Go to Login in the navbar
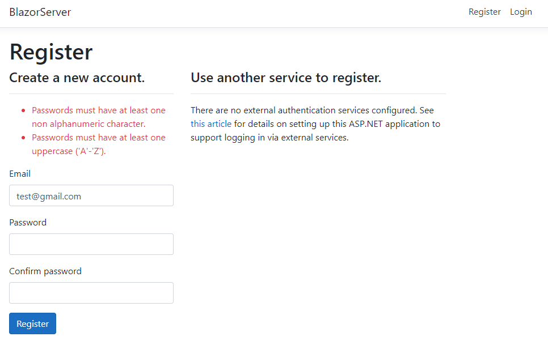 point(521,12)
